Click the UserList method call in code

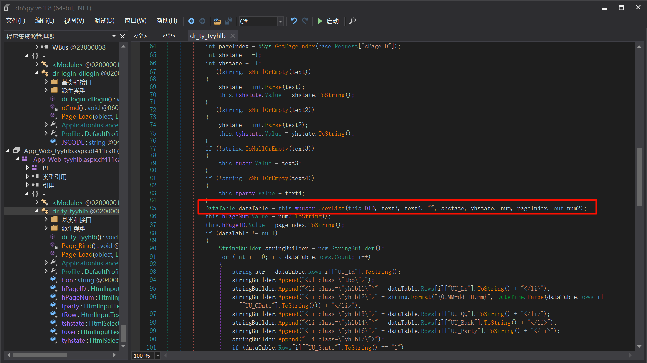click(x=331, y=208)
